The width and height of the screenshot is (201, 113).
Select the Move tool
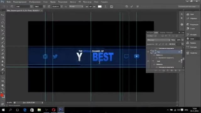coord(3,15)
